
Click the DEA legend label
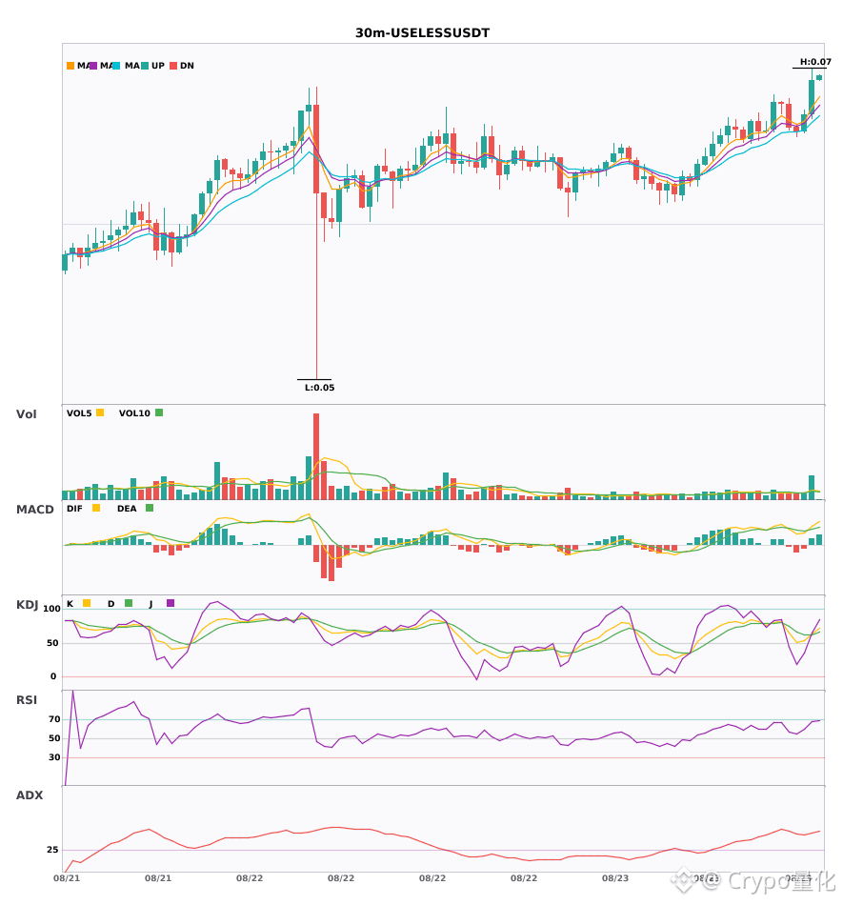(127, 509)
